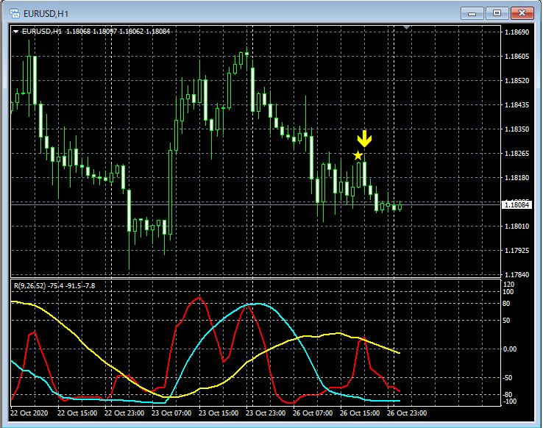The width and height of the screenshot is (543, 428).
Task: Click the 1.18690 price scale value
Action: tap(517, 32)
